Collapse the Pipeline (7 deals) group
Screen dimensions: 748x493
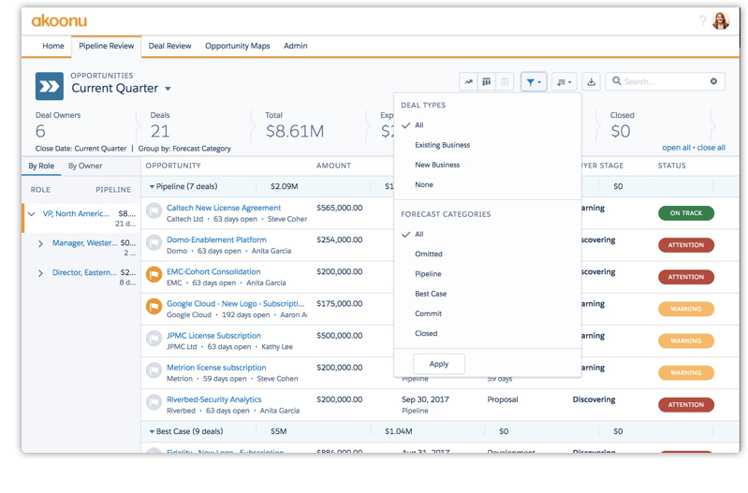tap(152, 186)
